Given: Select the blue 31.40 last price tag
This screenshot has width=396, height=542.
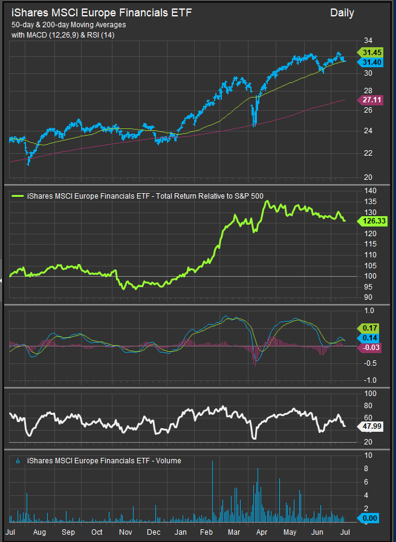Looking at the screenshot, I should (x=370, y=62).
